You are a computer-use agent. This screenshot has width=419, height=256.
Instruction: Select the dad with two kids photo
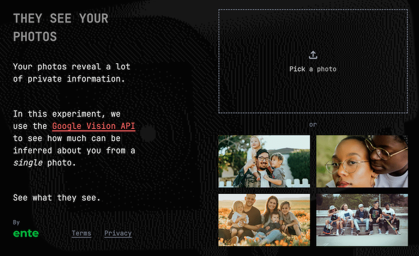click(x=264, y=161)
